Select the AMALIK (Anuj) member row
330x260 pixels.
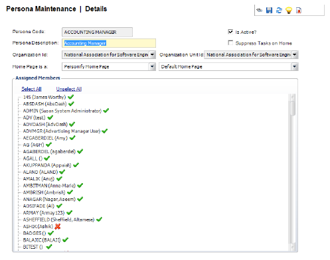[x=39, y=178]
